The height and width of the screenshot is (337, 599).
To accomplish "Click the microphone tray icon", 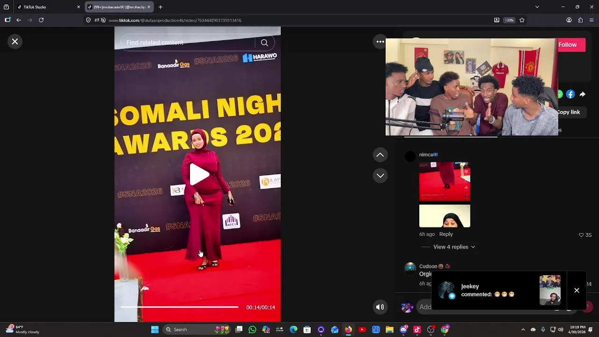I will coord(543,330).
